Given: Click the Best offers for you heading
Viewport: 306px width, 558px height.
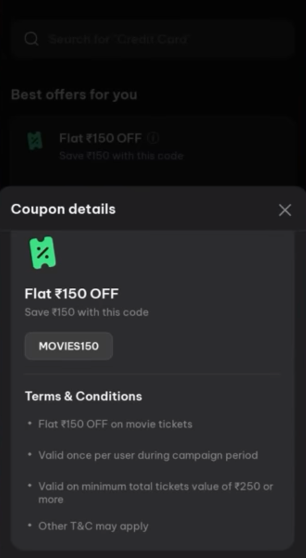Looking at the screenshot, I should click(x=74, y=95).
